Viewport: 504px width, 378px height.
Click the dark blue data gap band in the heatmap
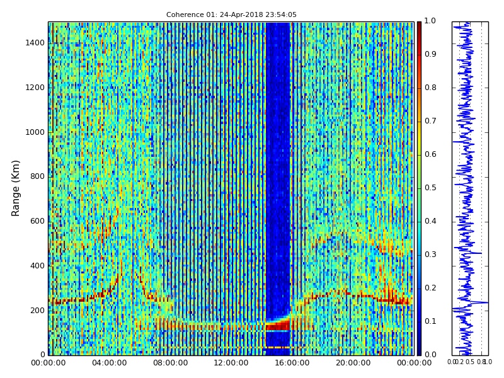(x=278, y=170)
